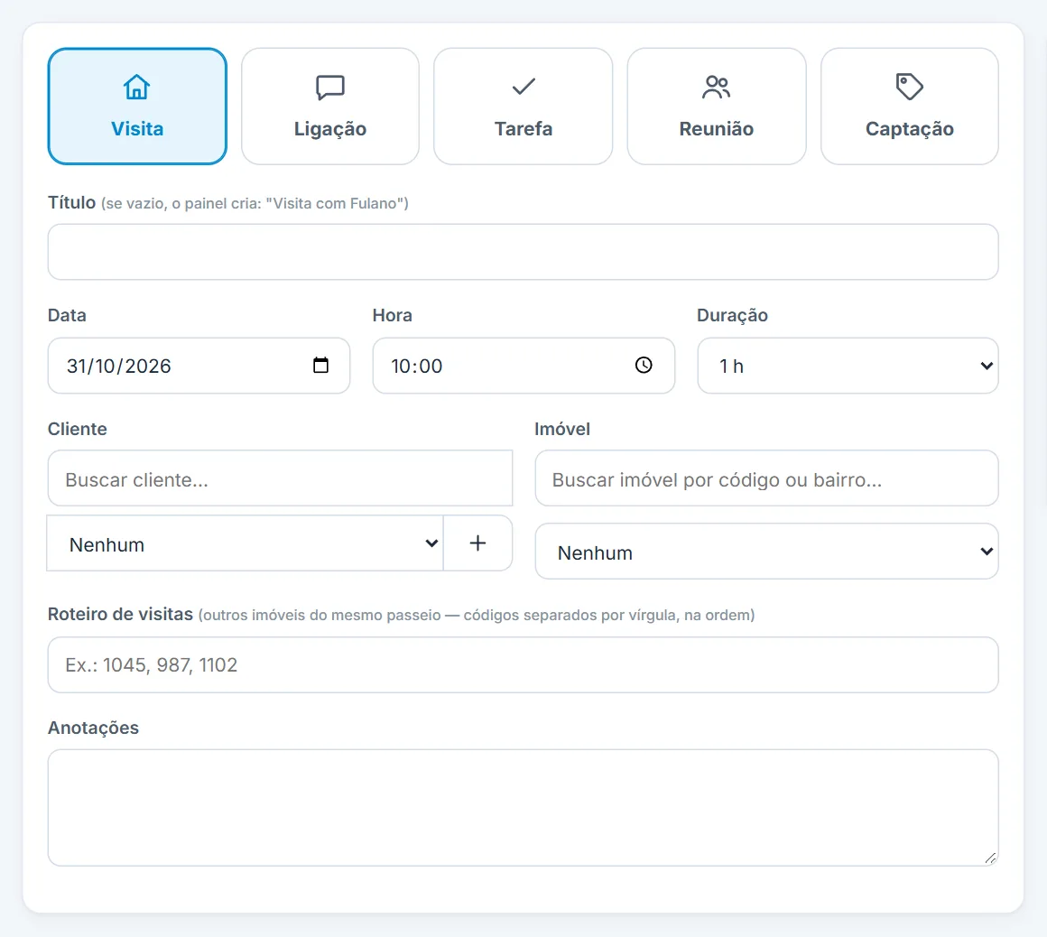Click the textarea resize handle in Anotações
Image resolution: width=1047 pixels, height=937 pixels.
(990, 858)
